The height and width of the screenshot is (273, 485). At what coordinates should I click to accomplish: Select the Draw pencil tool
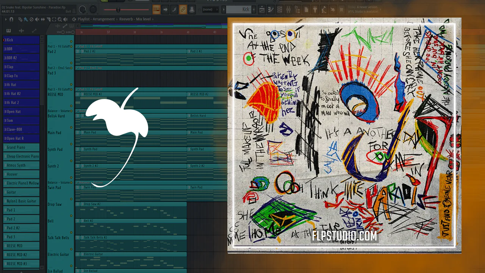(x=20, y=19)
